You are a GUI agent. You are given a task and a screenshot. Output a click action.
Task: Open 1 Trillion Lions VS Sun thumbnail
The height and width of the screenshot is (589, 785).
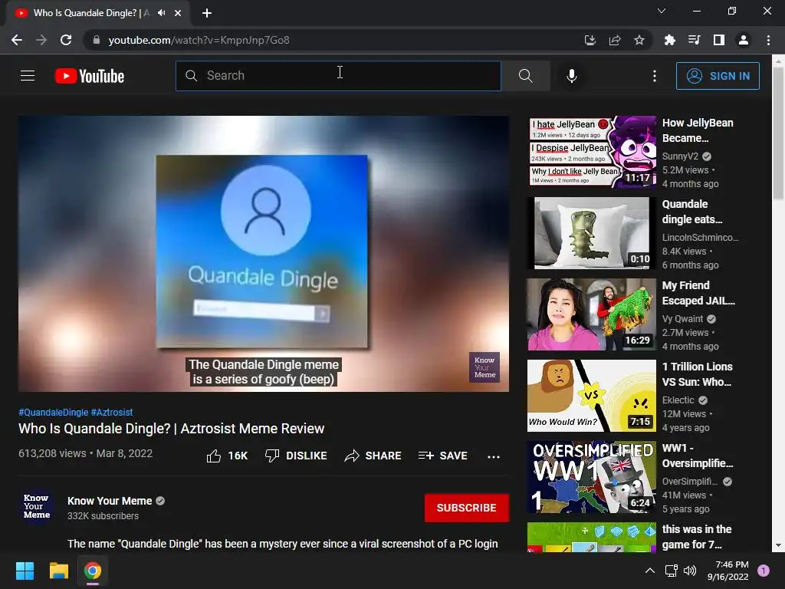[592, 396]
